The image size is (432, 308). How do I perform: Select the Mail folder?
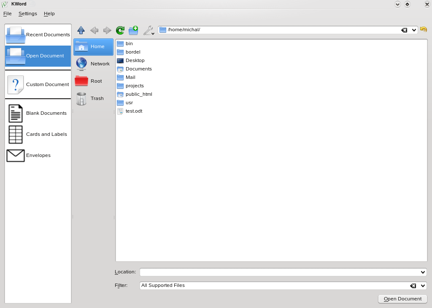(x=126, y=77)
